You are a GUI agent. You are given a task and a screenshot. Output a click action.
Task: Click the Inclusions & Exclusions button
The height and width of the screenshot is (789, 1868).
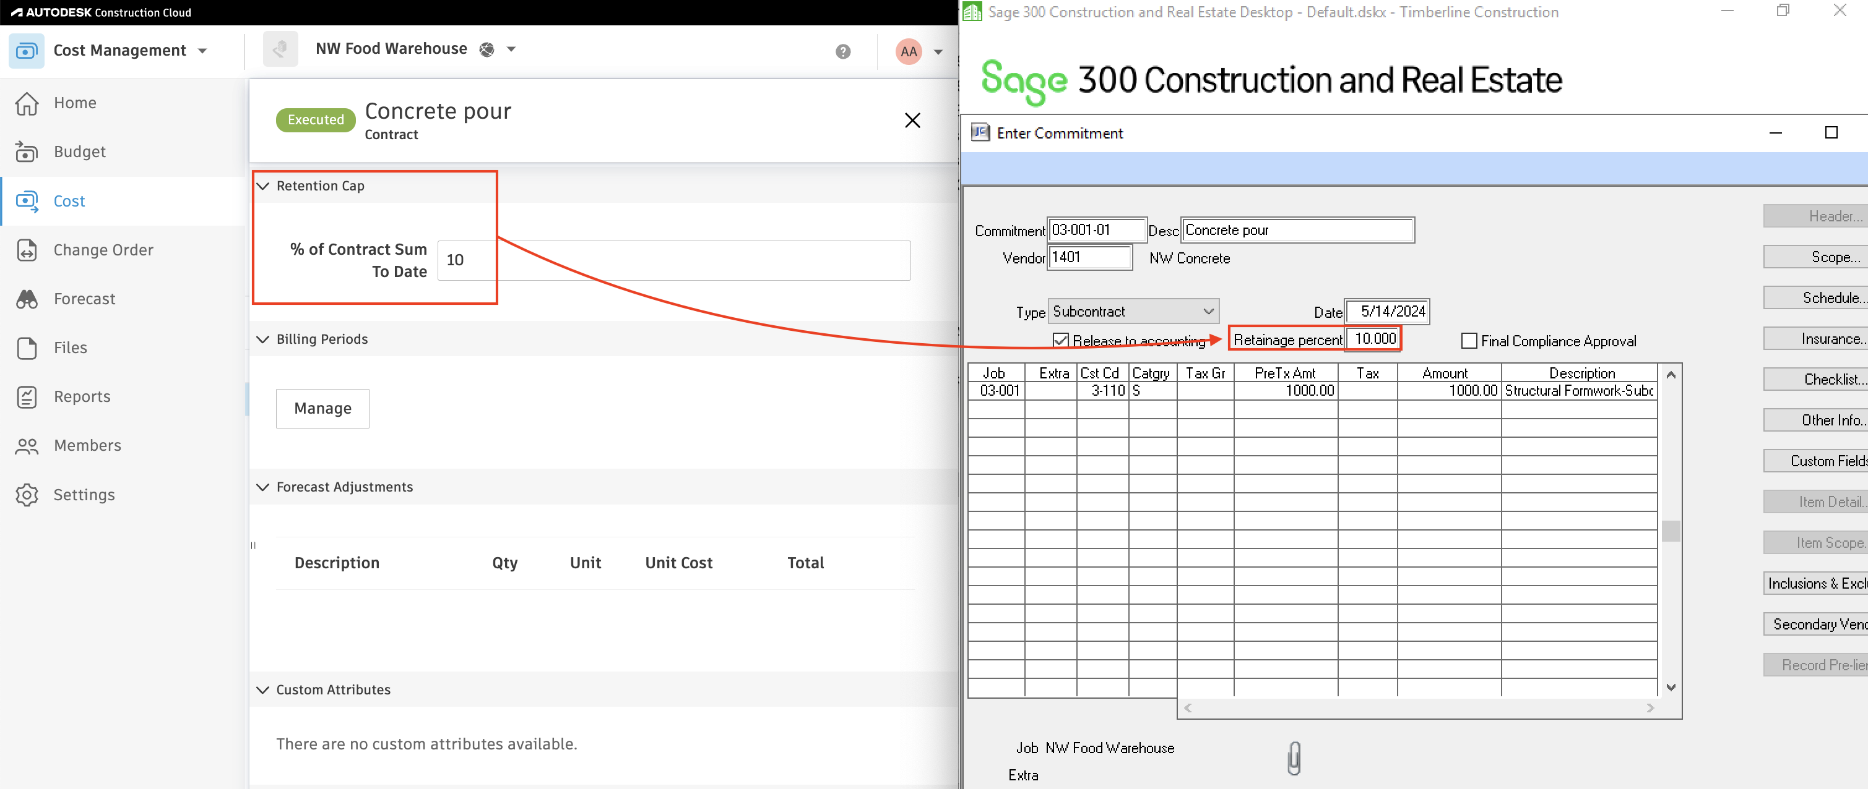pos(1816,584)
